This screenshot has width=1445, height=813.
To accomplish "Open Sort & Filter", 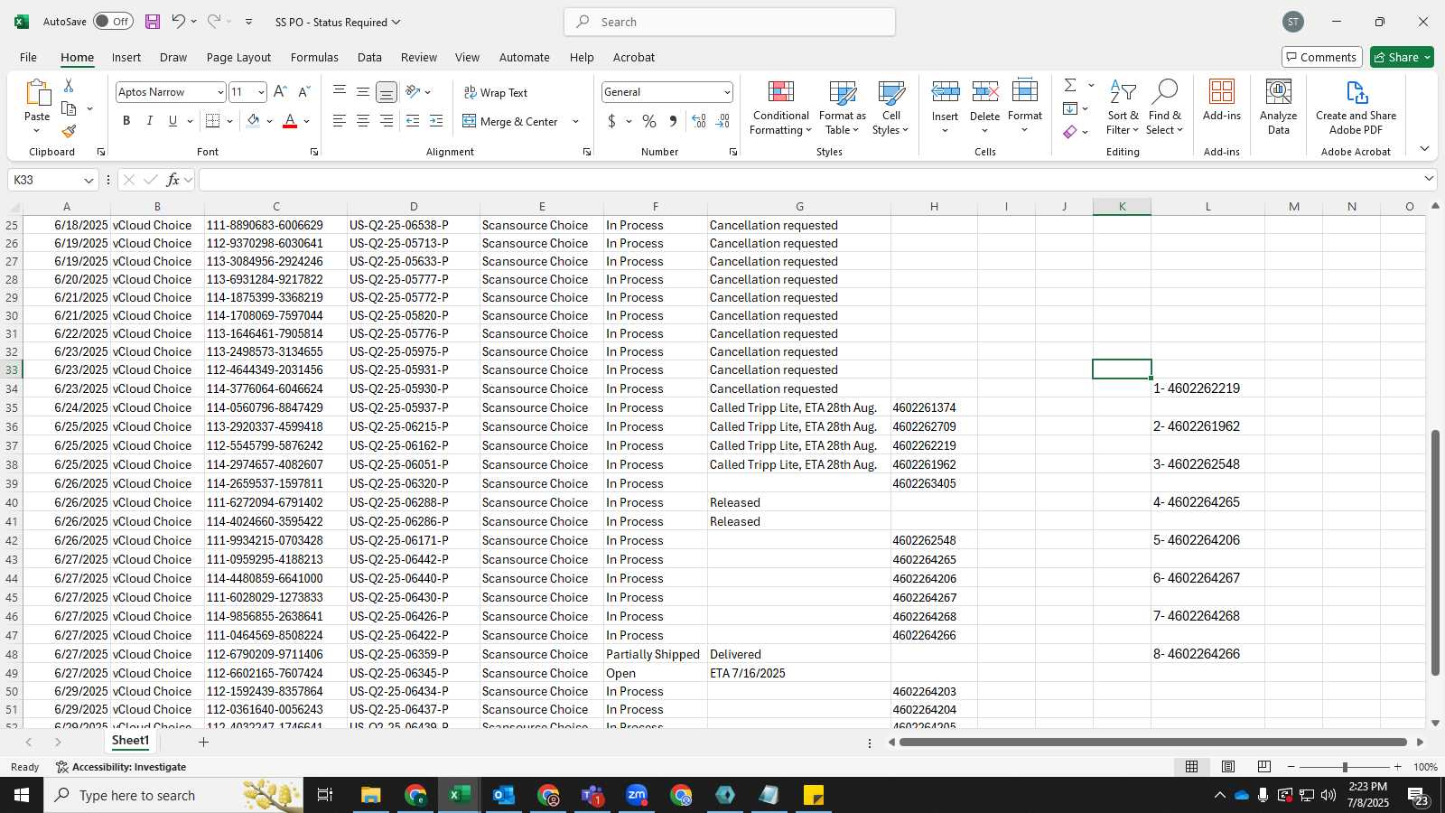I will click(x=1123, y=107).
